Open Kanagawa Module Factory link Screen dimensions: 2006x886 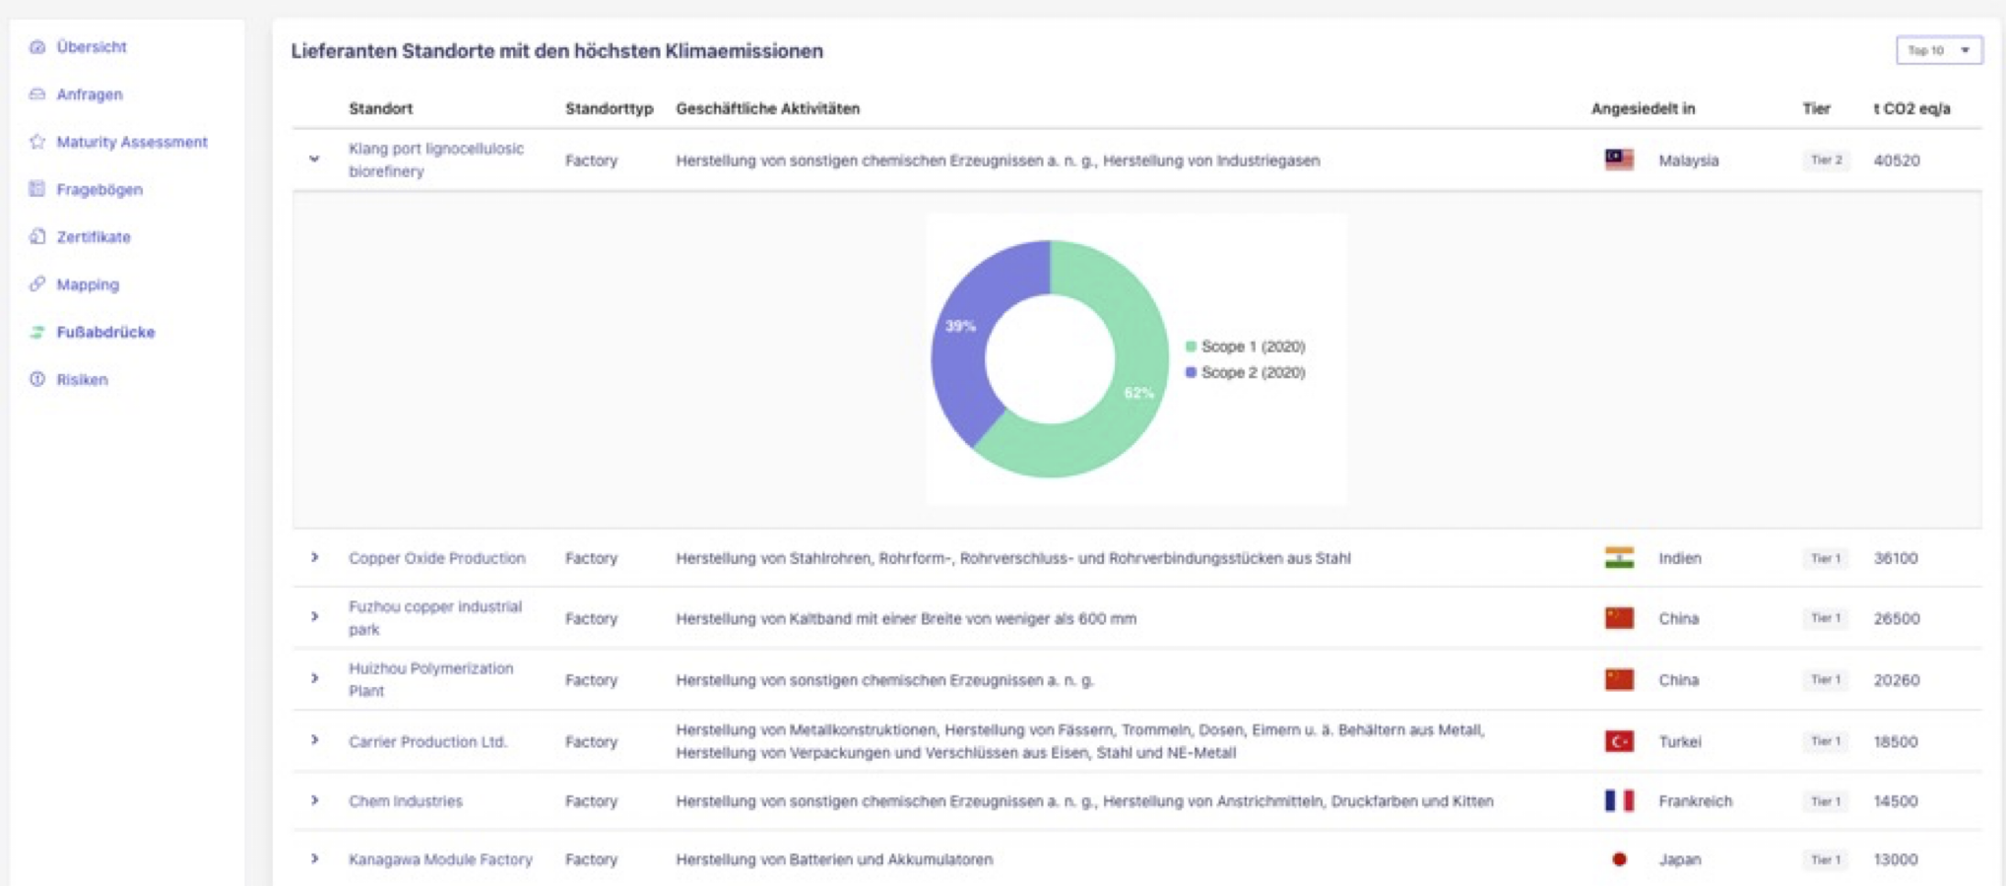(x=440, y=859)
